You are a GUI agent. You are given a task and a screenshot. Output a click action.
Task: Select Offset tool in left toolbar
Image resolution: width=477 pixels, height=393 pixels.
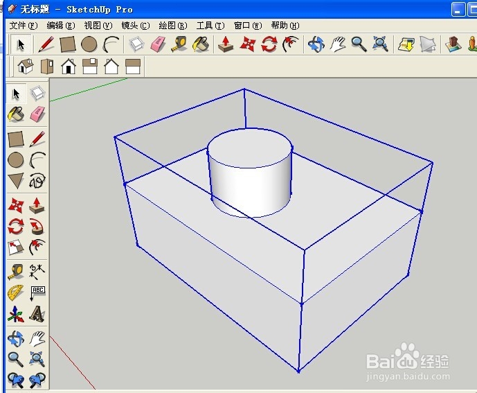[x=37, y=247]
